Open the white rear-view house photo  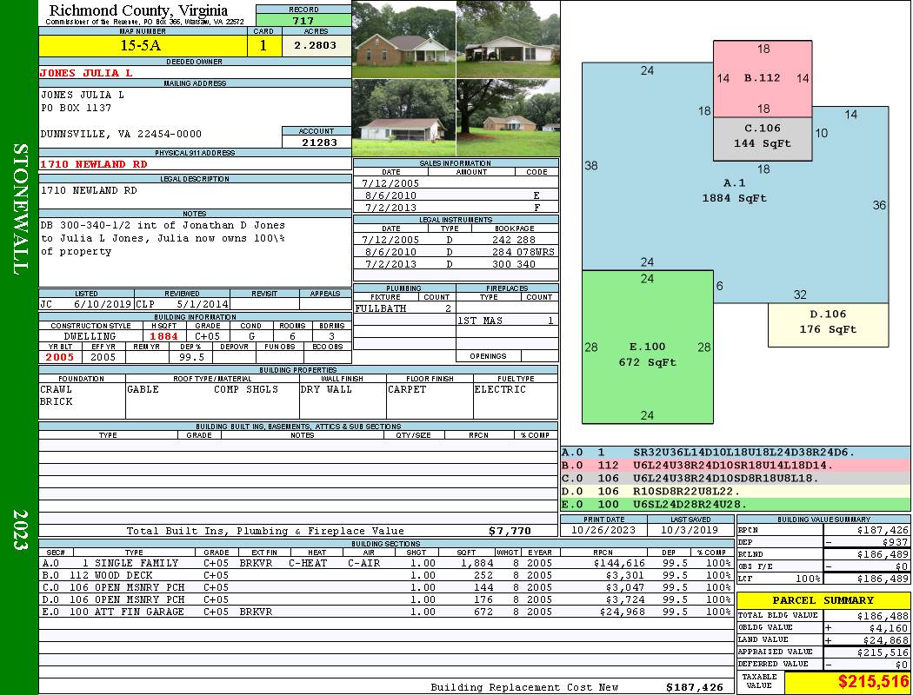(404, 117)
